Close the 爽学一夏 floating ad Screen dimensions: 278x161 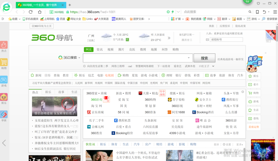[266, 53]
